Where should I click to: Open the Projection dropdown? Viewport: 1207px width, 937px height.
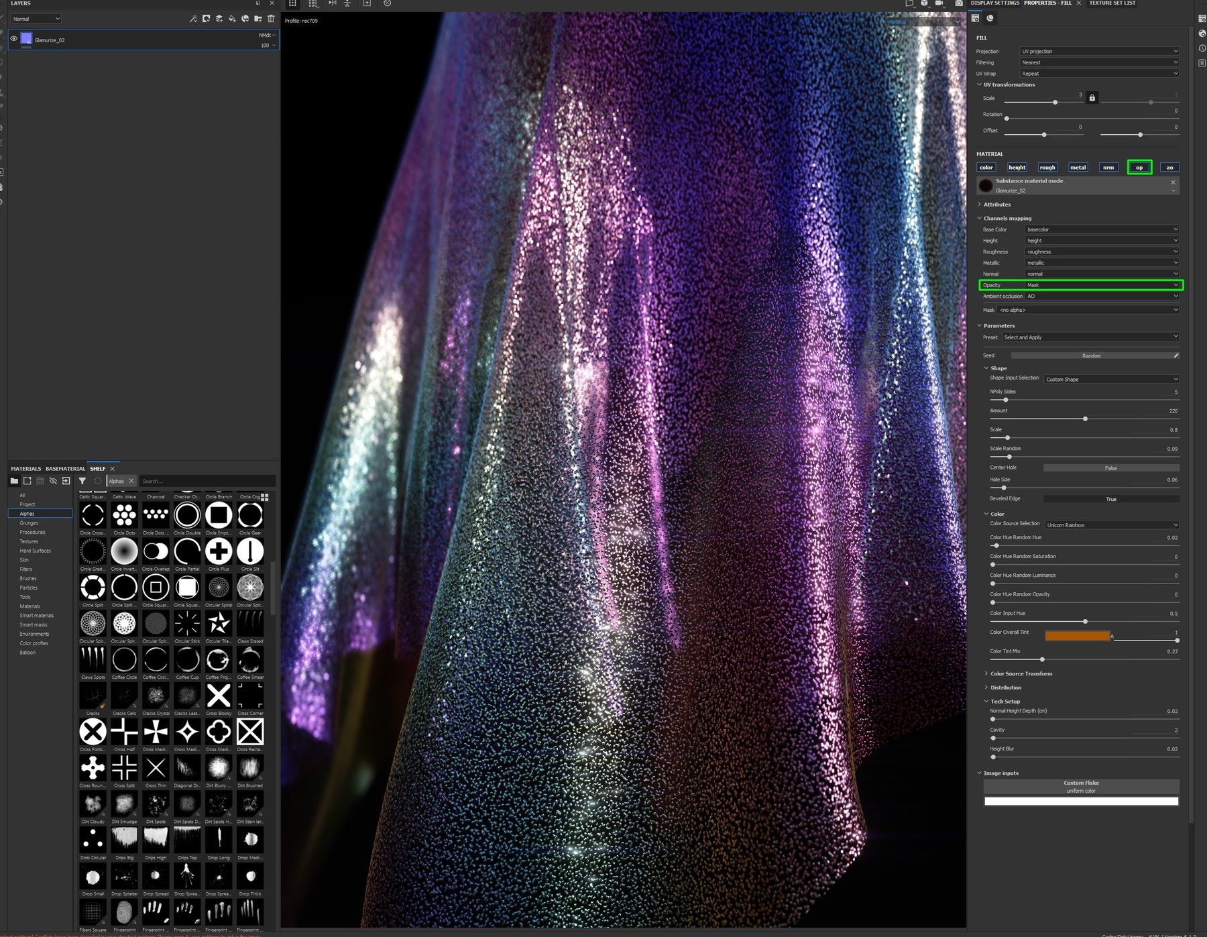(1099, 51)
